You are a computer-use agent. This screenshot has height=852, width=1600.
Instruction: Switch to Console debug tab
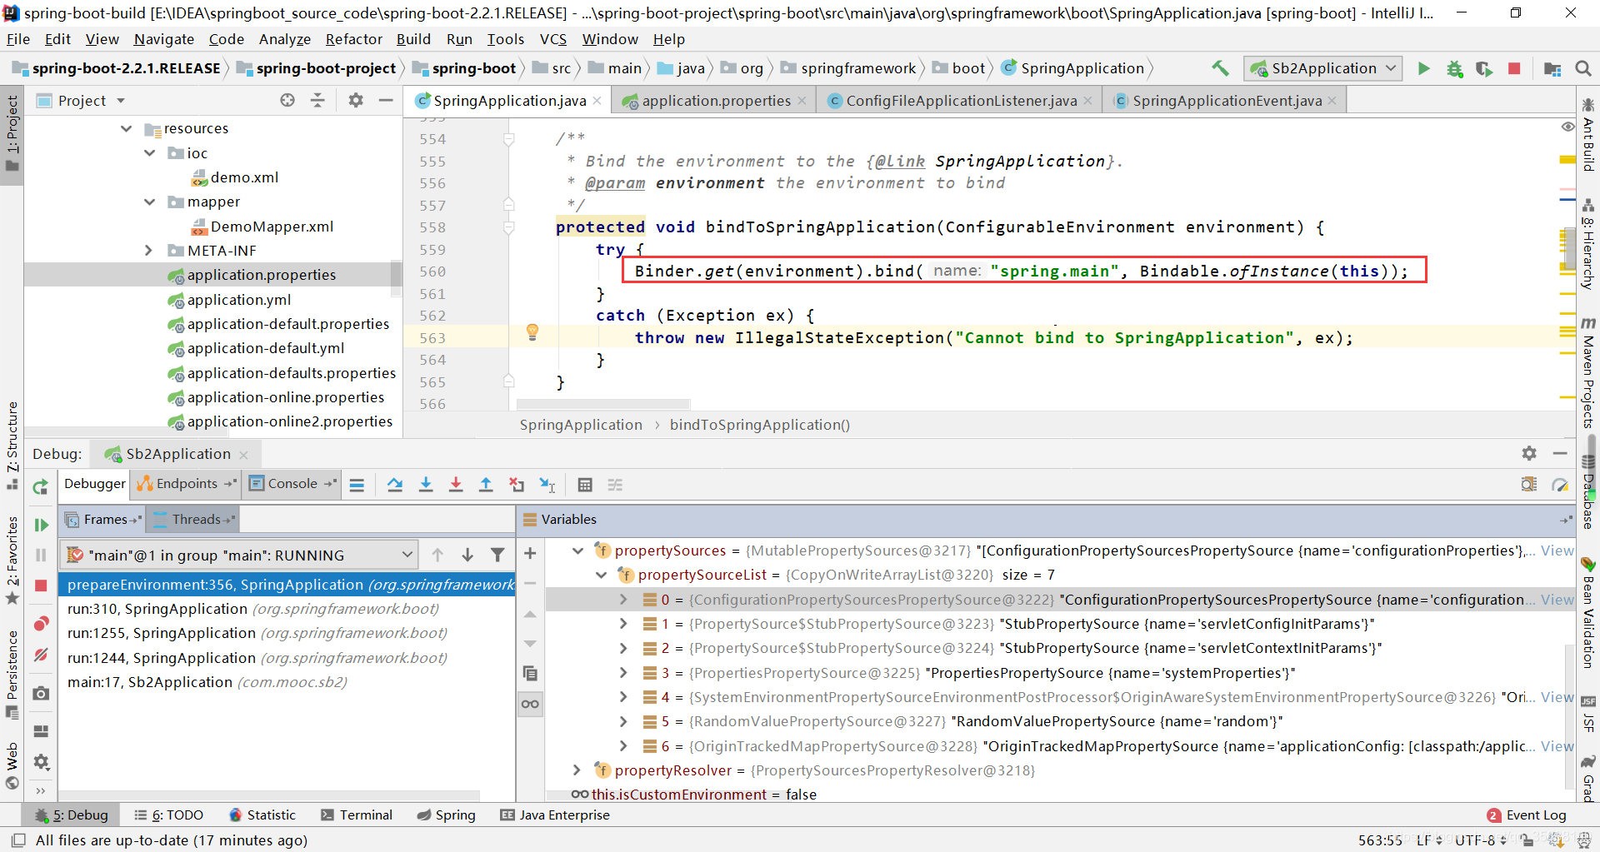point(292,484)
